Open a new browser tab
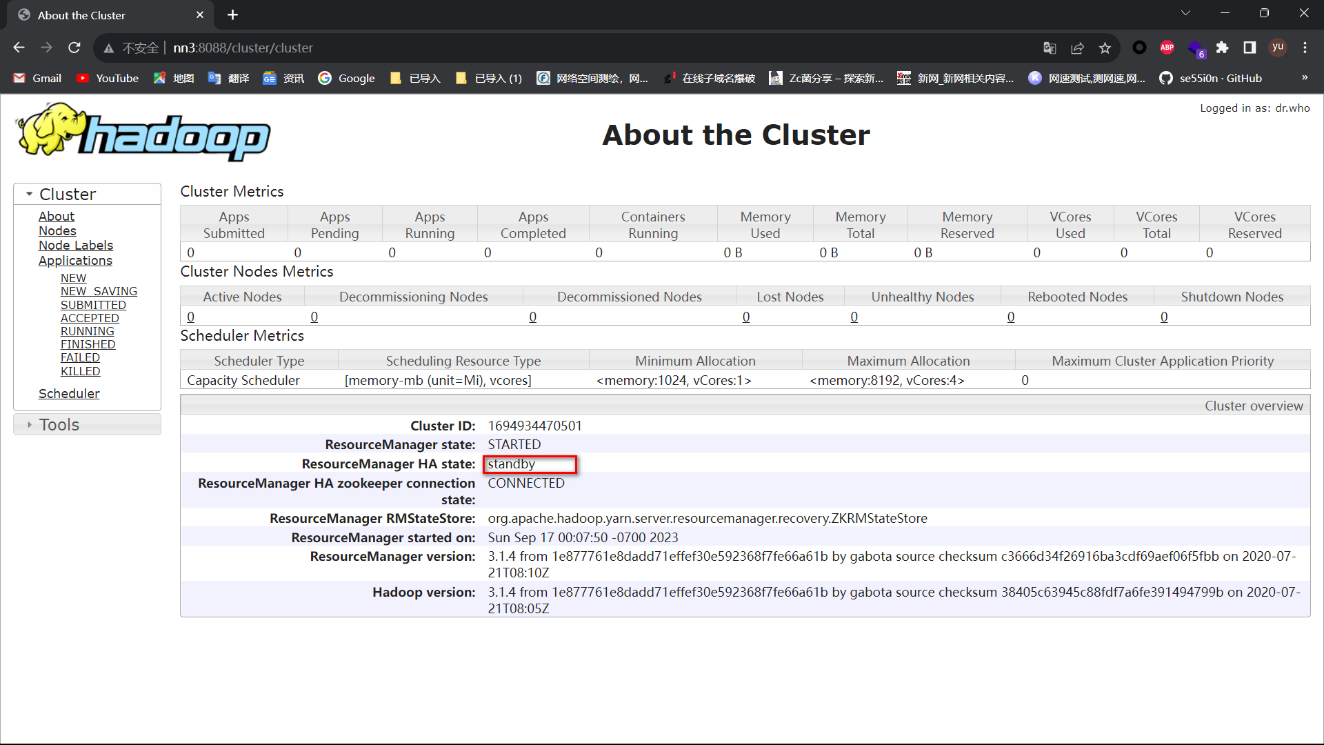Image resolution: width=1324 pixels, height=745 pixels. [x=233, y=14]
